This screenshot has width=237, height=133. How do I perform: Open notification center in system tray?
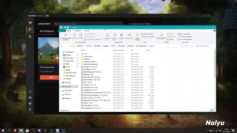click(x=233, y=130)
